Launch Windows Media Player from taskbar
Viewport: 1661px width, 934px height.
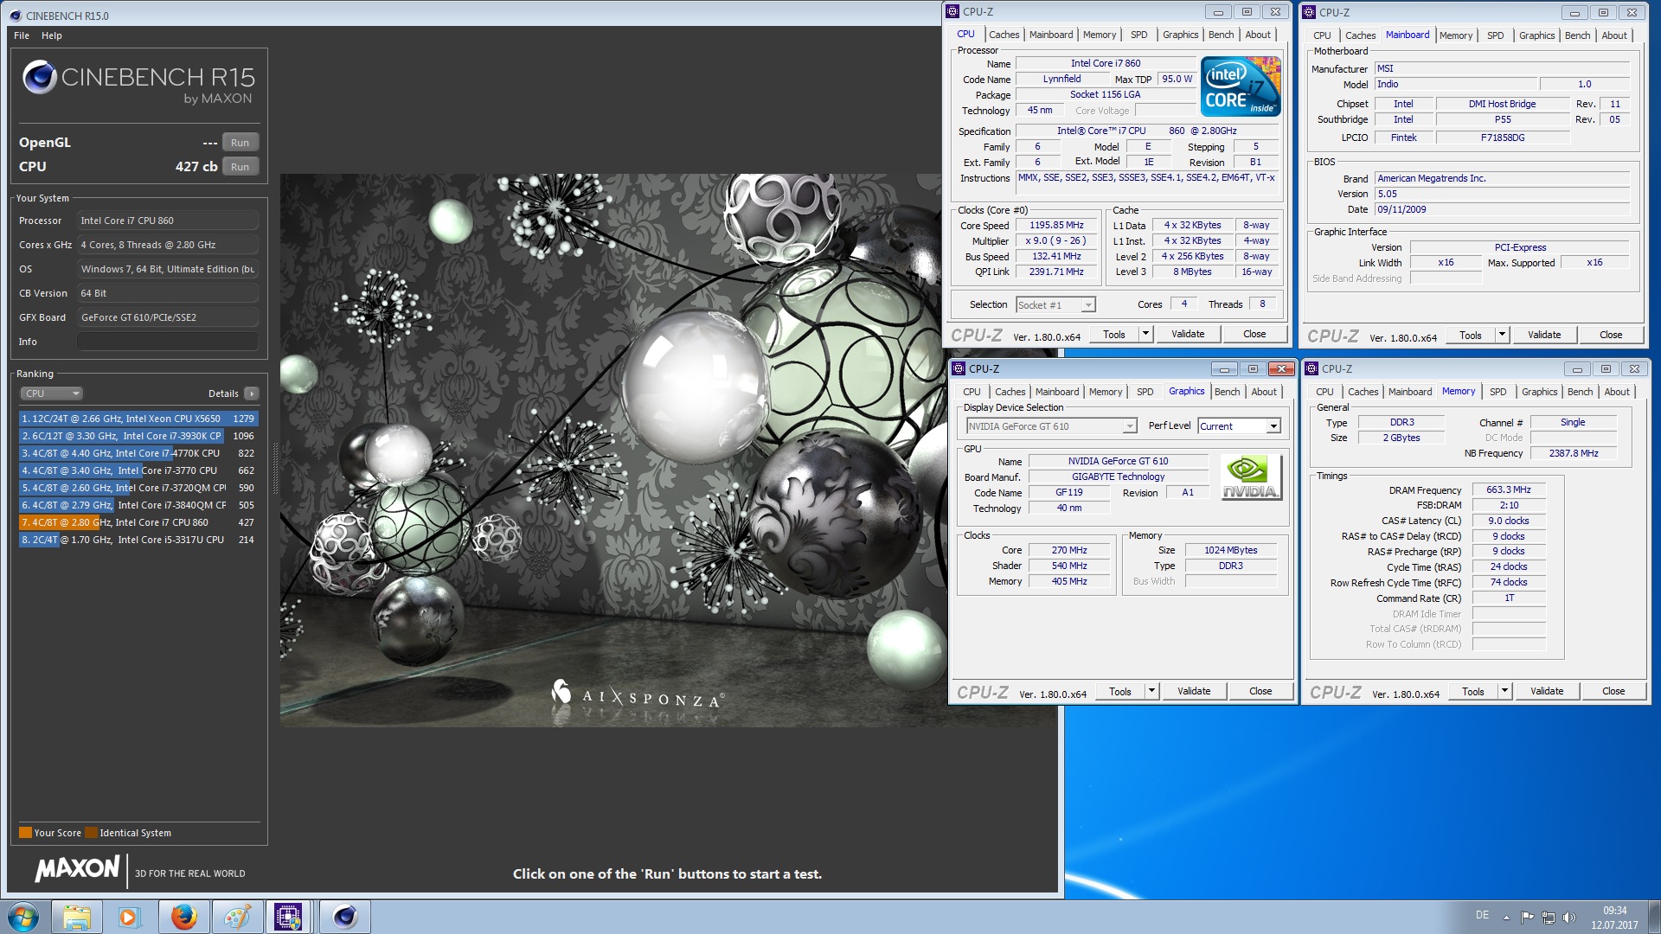pos(129,917)
